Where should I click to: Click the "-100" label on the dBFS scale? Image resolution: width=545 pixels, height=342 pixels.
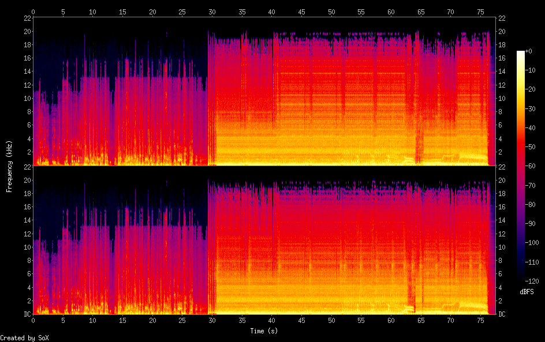tap(532, 243)
